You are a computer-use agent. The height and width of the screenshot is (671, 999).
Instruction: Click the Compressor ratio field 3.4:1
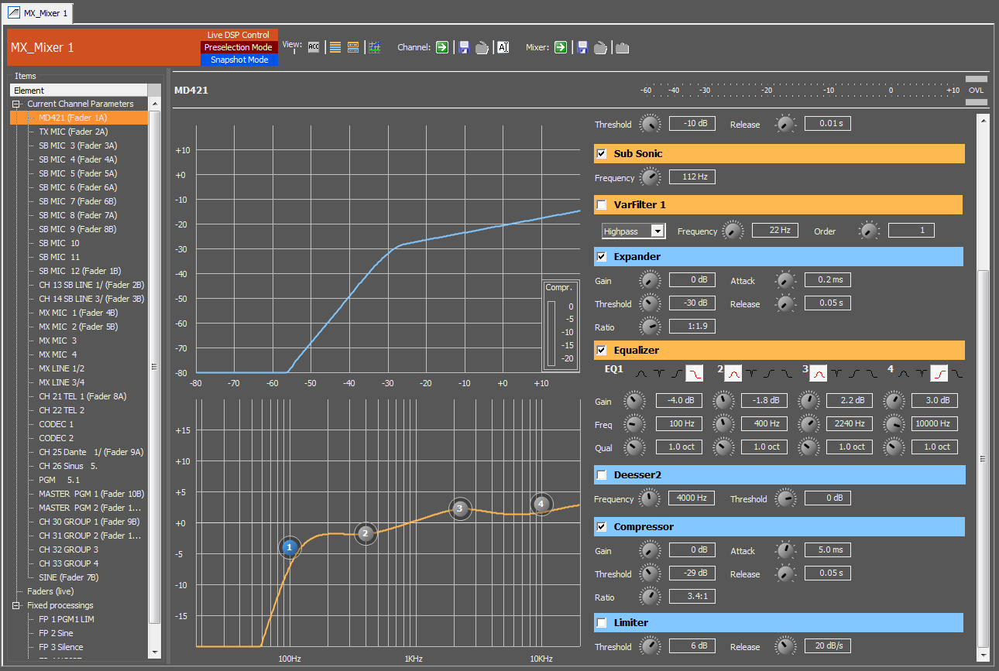pyautogui.click(x=692, y=597)
